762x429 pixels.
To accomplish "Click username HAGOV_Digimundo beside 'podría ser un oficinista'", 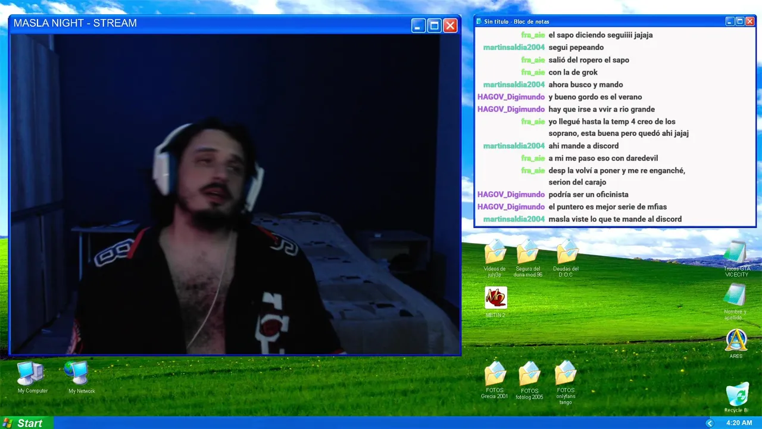I will pos(511,195).
